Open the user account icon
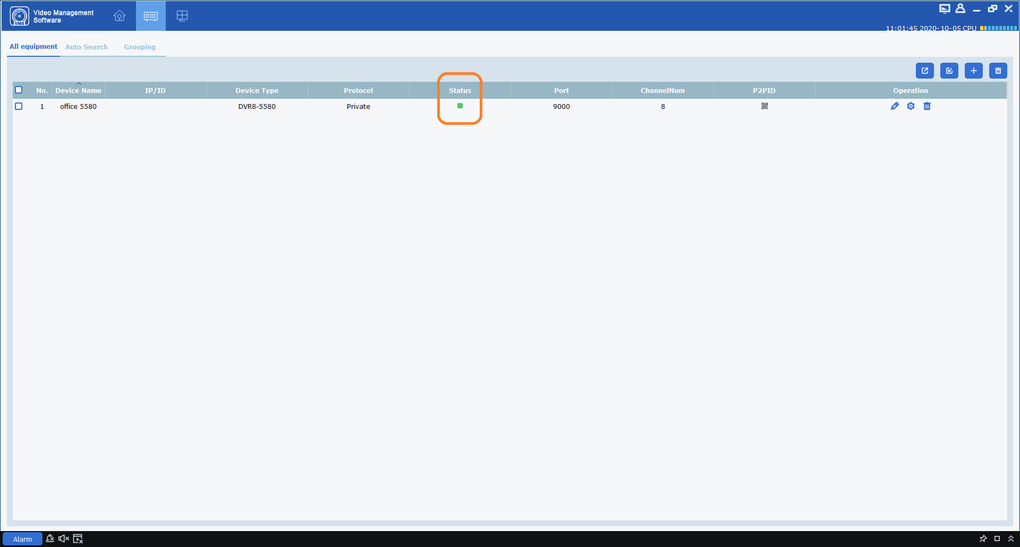This screenshot has width=1020, height=547. tap(960, 8)
